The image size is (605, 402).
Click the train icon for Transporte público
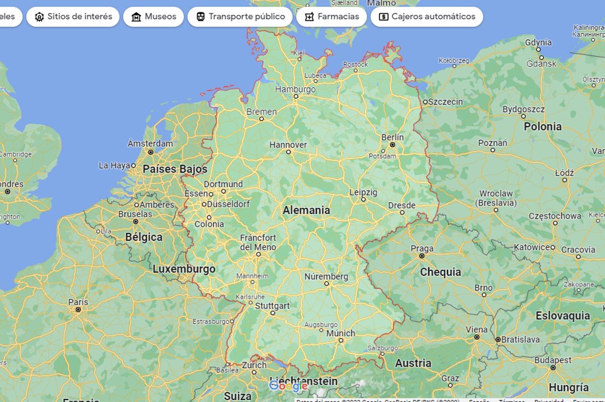click(x=201, y=17)
